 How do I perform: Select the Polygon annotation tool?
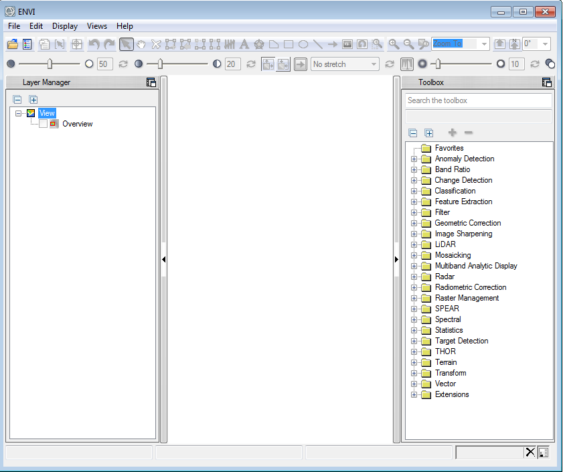coord(274,44)
